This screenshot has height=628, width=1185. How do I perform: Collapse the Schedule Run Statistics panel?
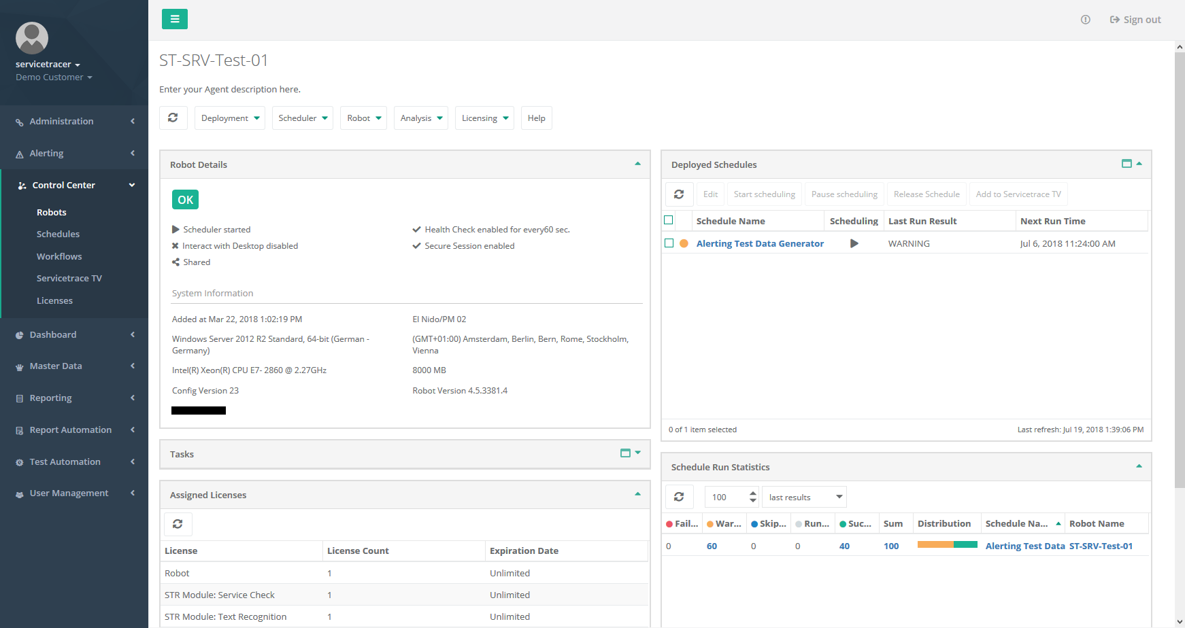pyautogui.click(x=1139, y=466)
